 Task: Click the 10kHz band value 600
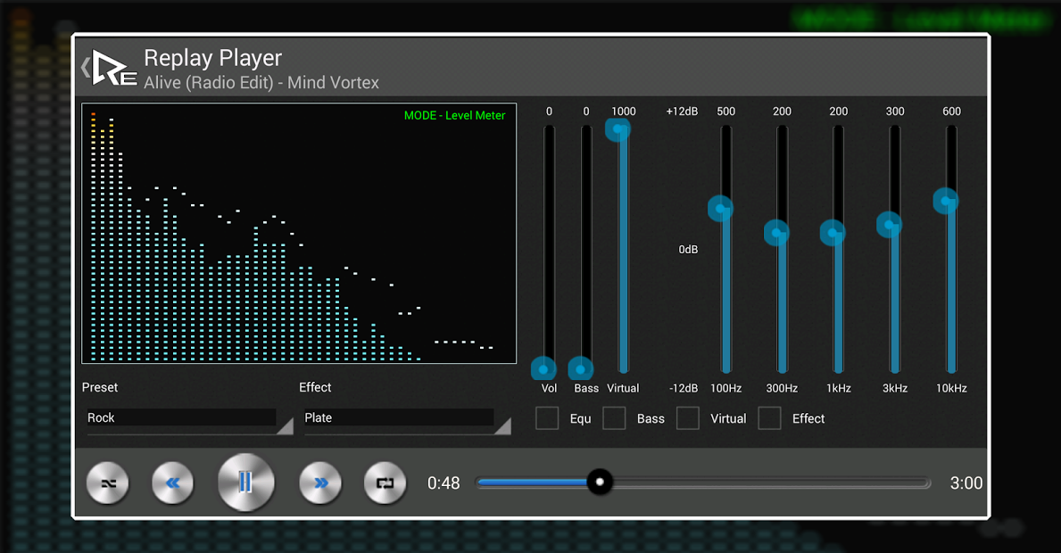click(951, 111)
